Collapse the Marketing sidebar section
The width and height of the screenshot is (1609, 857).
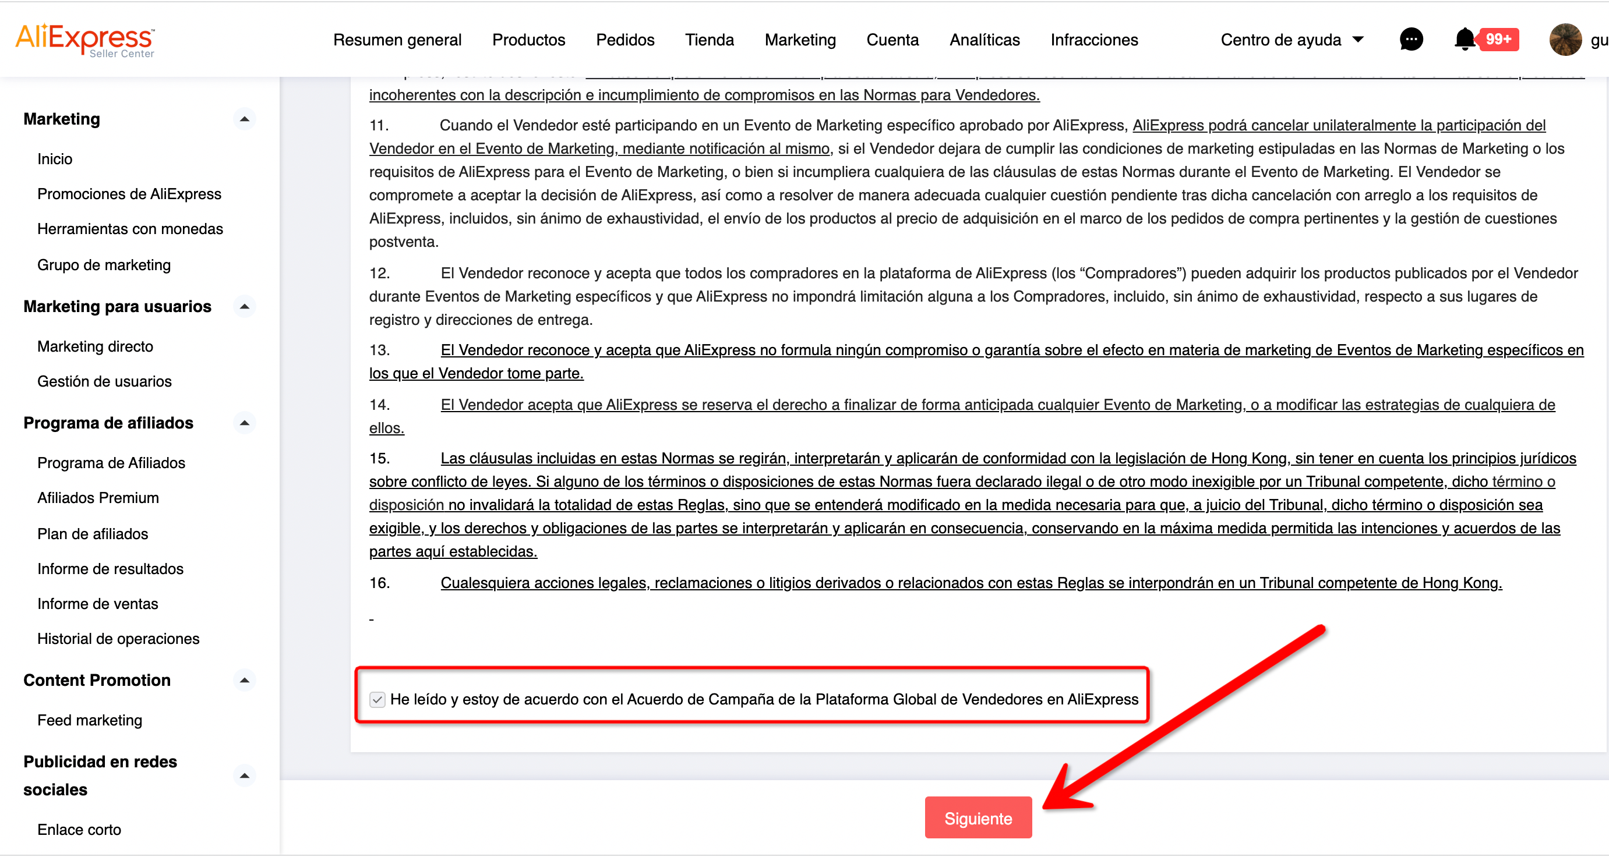point(244,119)
